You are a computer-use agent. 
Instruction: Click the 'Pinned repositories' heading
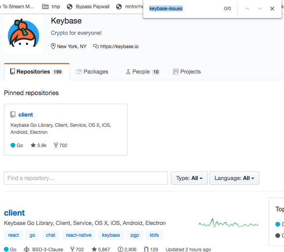pyautogui.click(x=31, y=93)
